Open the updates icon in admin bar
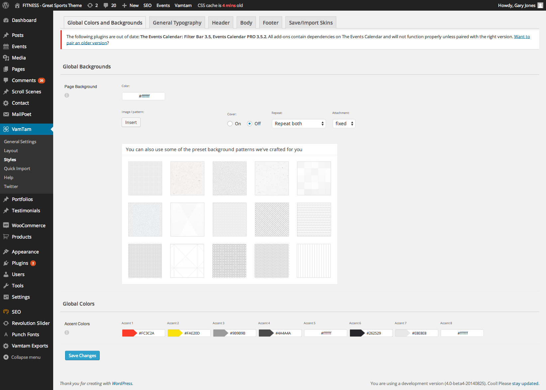 coord(90,5)
